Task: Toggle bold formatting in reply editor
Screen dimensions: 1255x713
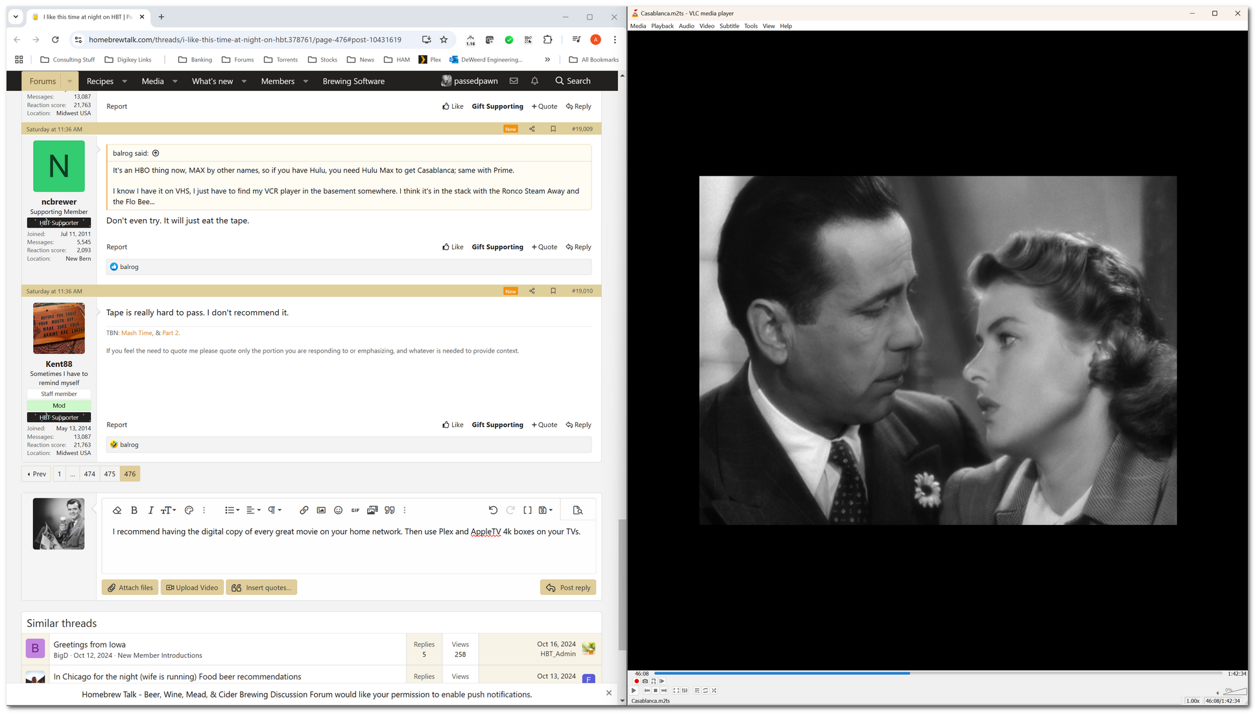Action: point(134,510)
